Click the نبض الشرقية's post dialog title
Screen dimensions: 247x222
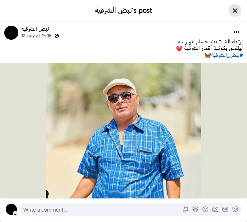tap(124, 10)
